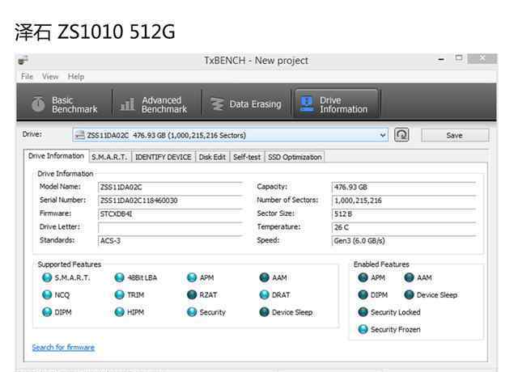Click the enabled Device Sleep indicator
The width and height of the screenshot is (518, 372).
[x=410, y=294]
